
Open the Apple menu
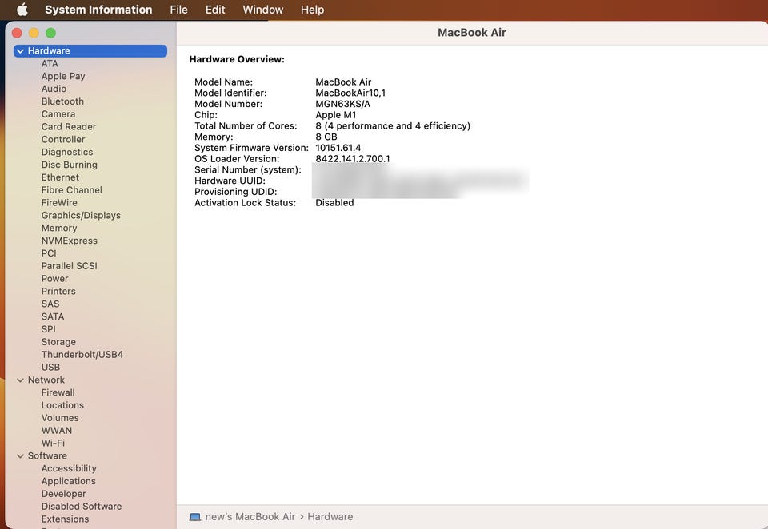(22, 10)
